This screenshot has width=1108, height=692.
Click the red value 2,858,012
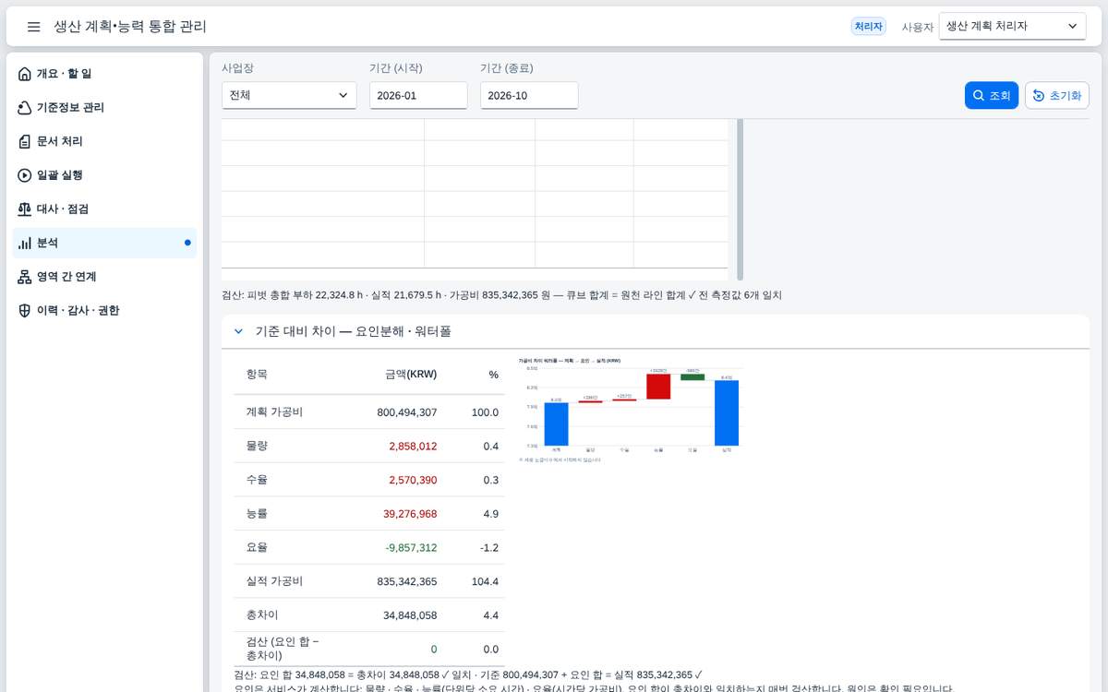click(413, 446)
